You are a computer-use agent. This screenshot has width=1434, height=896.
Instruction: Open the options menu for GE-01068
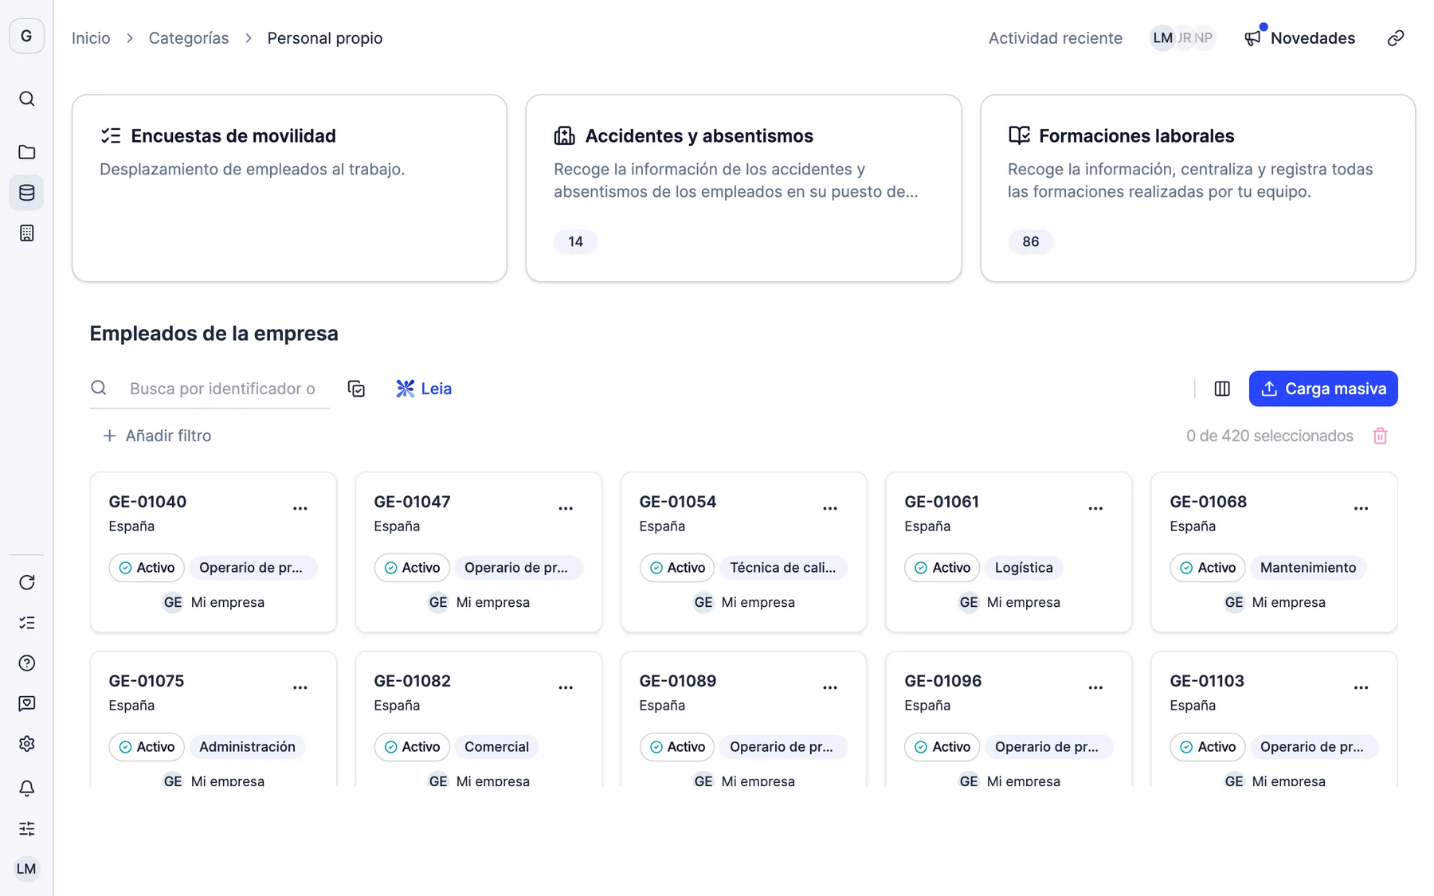tap(1361, 508)
